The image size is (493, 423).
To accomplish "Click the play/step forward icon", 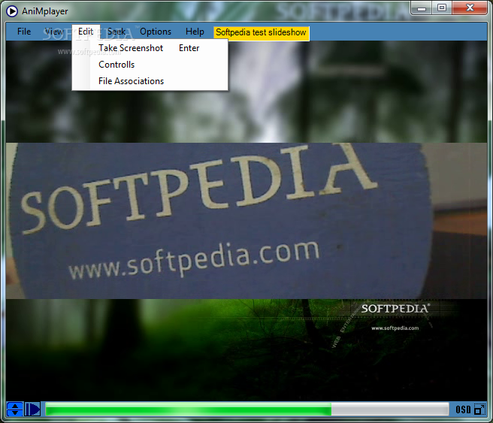I will point(32,409).
